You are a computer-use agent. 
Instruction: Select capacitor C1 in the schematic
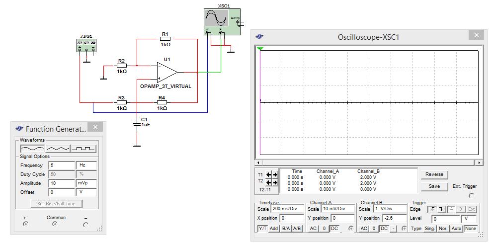coord(137,124)
